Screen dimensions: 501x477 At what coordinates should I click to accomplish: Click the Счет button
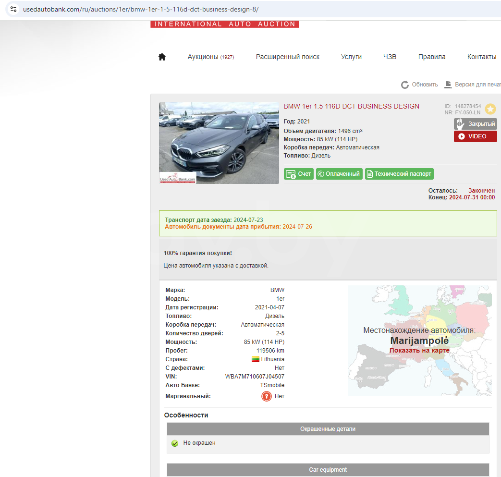(299, 174)
